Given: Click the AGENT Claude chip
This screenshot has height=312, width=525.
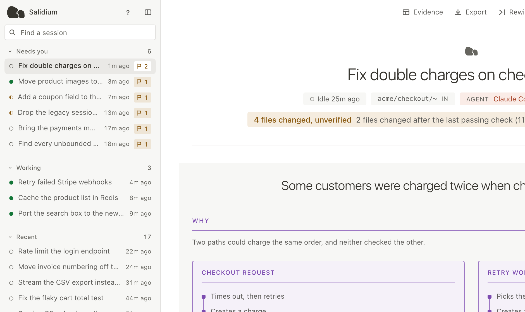Looking at the screenshot, I should point(493,99).
